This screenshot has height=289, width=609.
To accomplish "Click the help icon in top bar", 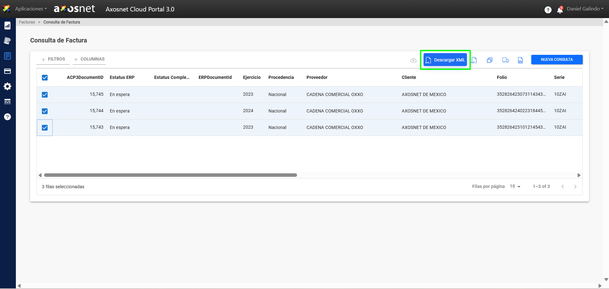I will coord(548,10).
